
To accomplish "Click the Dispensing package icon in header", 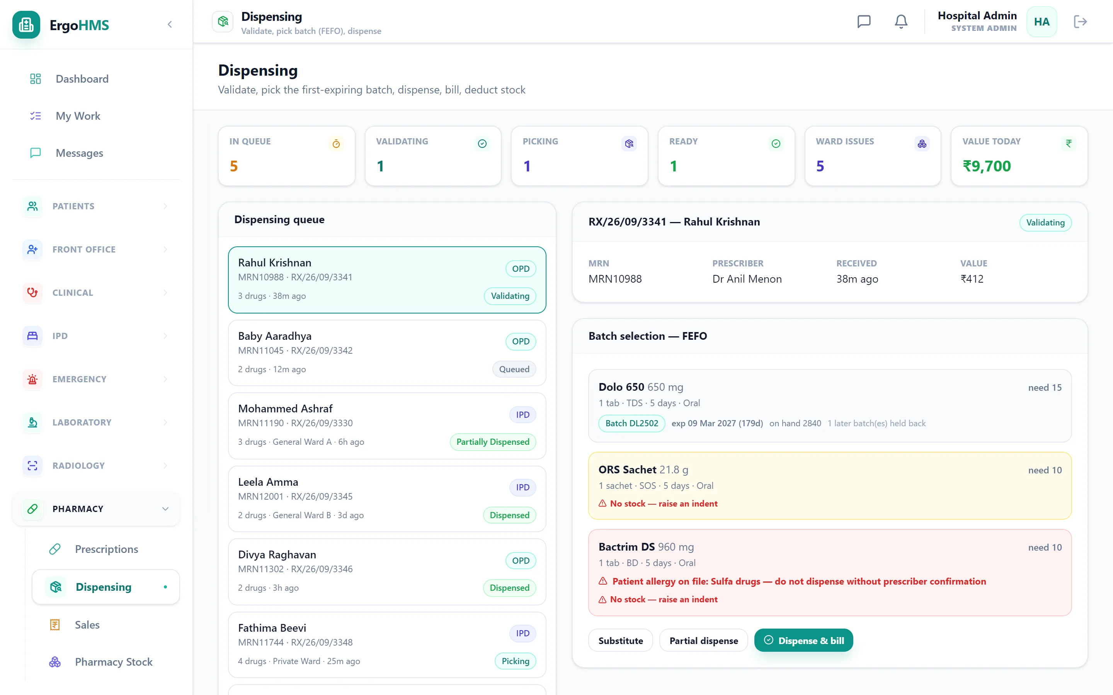I will click(x=223, y=22).
